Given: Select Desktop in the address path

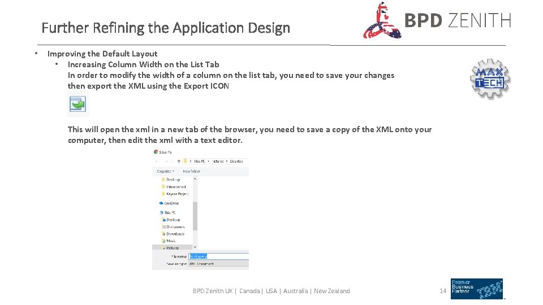Looking at the screenshot, I should (236, 161).
